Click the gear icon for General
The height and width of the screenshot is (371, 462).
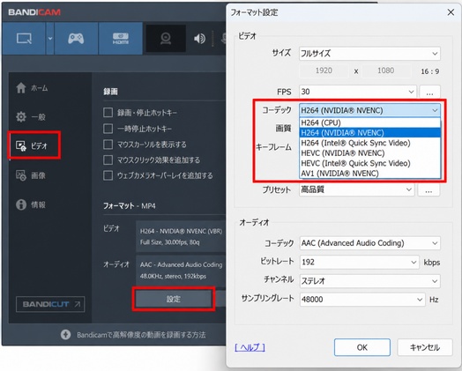pos(21,117)
